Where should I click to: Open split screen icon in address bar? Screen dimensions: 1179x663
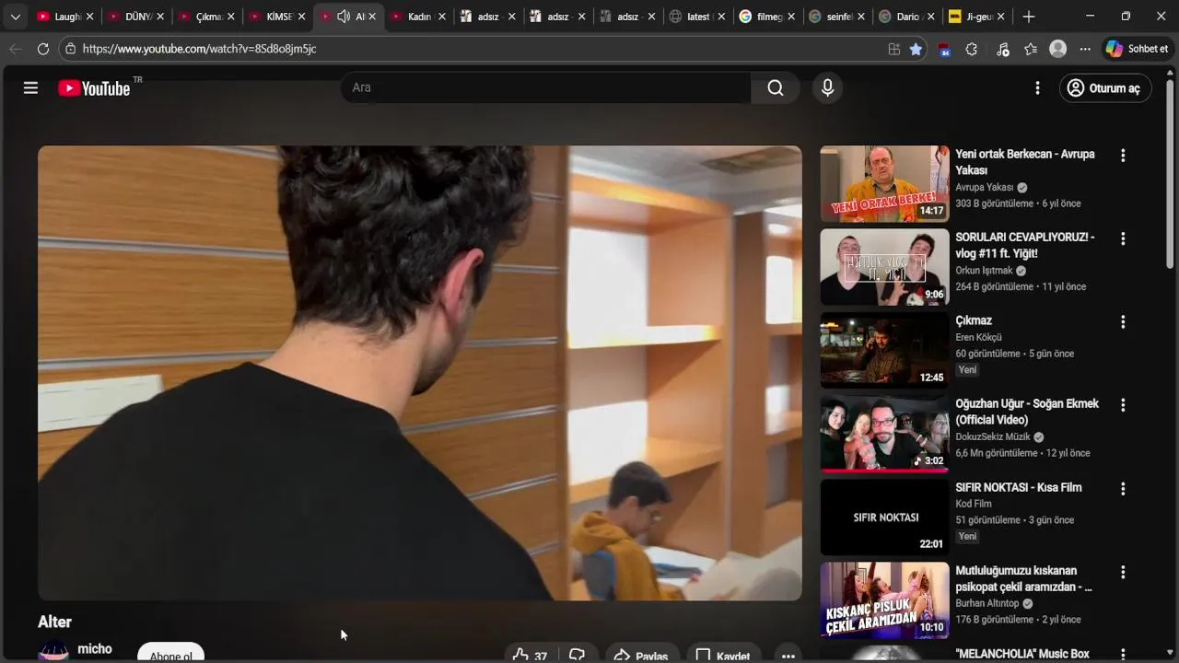(x=893, y=49)
